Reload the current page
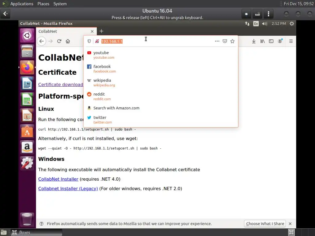The width and height of the screenshot is (315, 236). [x=59, y=41]
